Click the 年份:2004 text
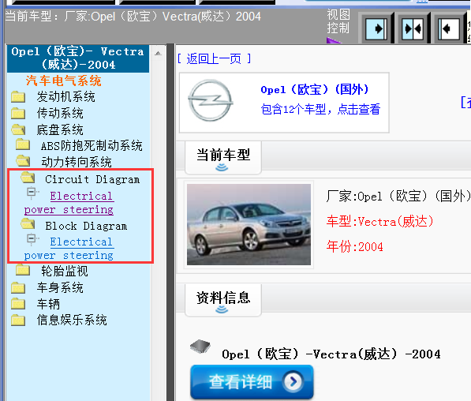 (x=355, y=247)
